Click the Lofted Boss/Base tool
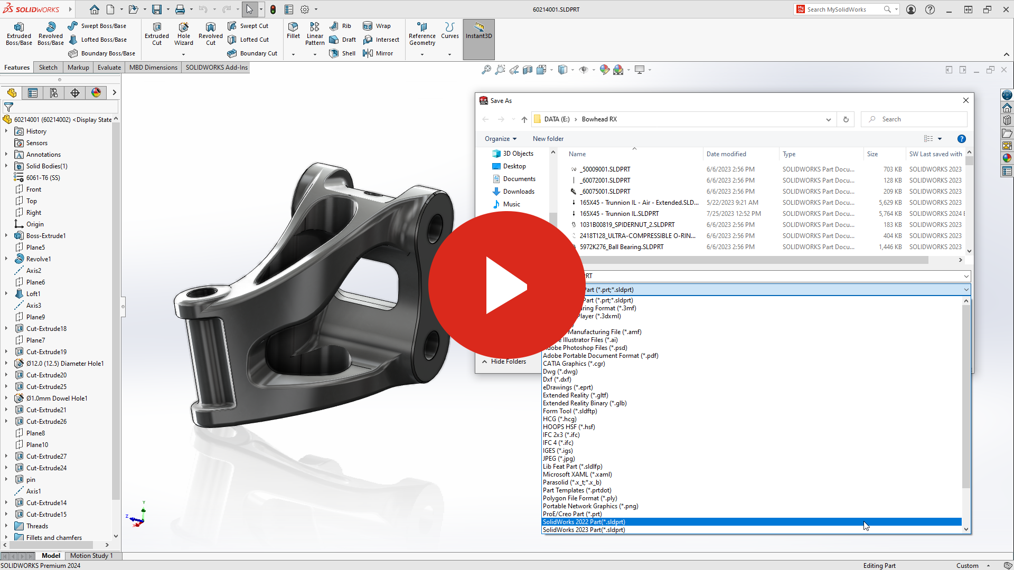This screenshot has width=1014, height=570. (97, 40)
